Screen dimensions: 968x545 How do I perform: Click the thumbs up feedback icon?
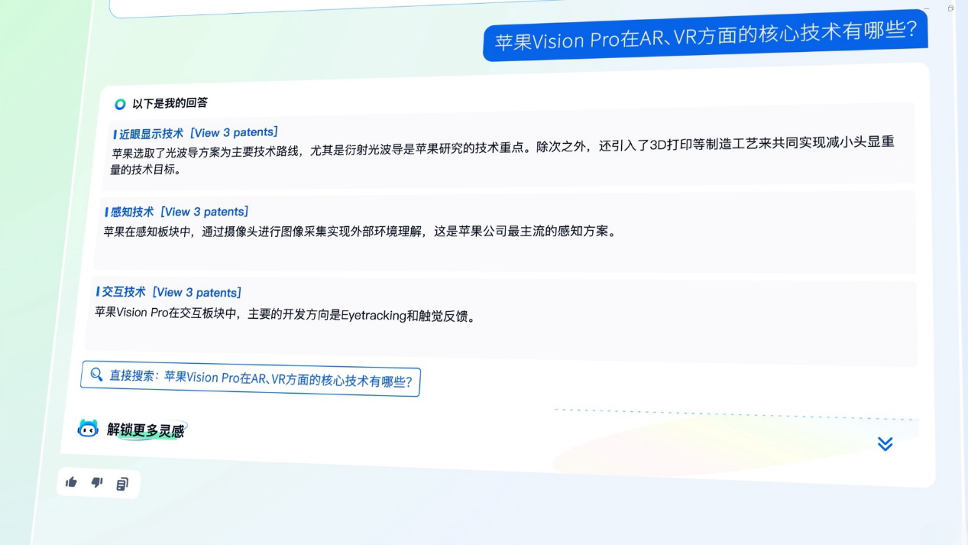(x=72, y=482)
